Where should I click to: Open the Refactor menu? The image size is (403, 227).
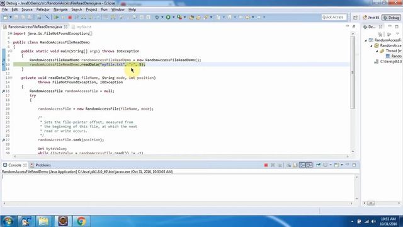tap(43, 9)
